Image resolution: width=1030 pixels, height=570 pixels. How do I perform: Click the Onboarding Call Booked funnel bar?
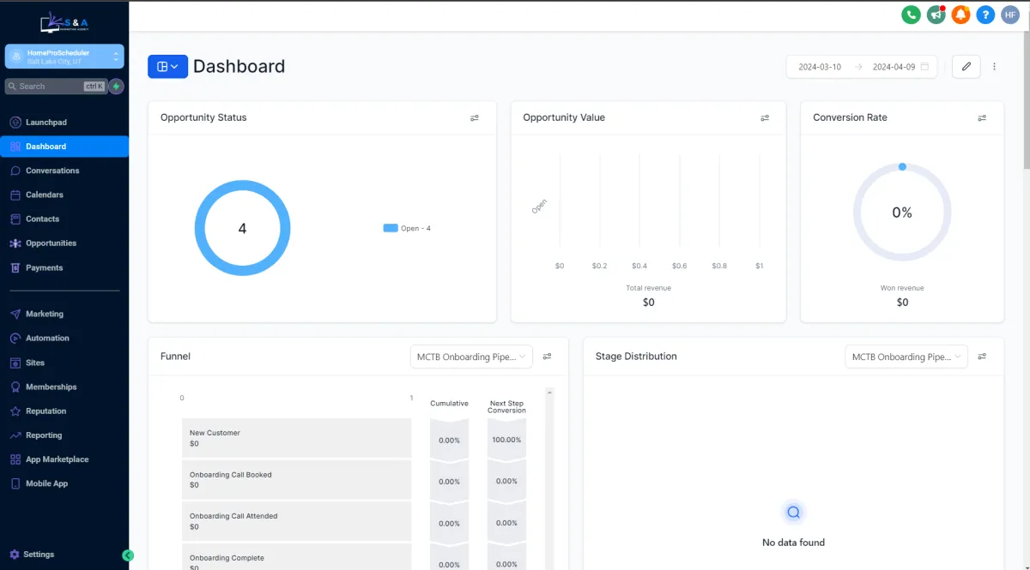point(296,480)
